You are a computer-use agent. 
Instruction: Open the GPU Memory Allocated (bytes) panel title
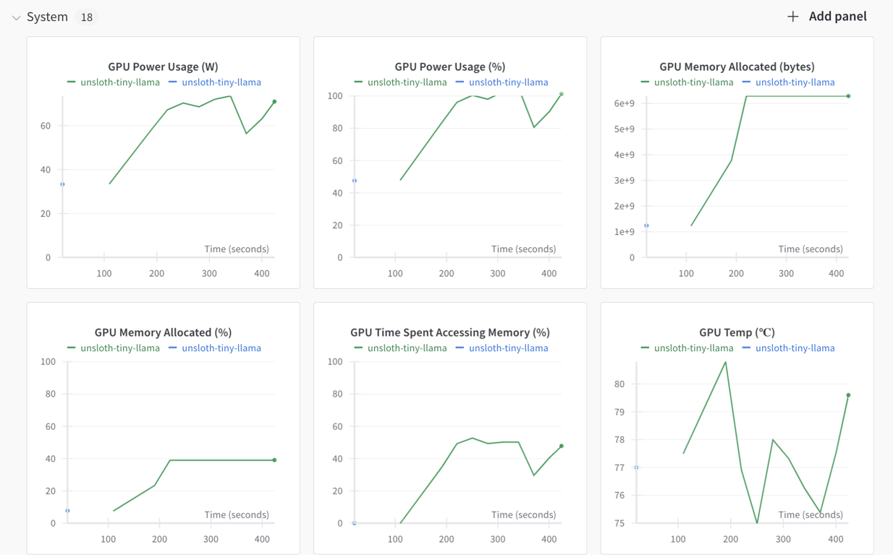point(737,66)
